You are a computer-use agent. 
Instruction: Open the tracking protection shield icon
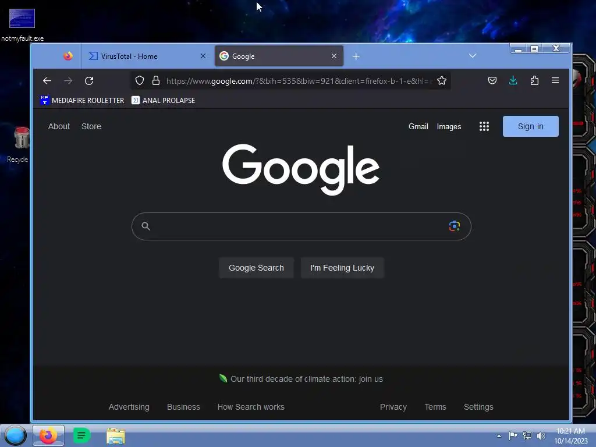140,80
